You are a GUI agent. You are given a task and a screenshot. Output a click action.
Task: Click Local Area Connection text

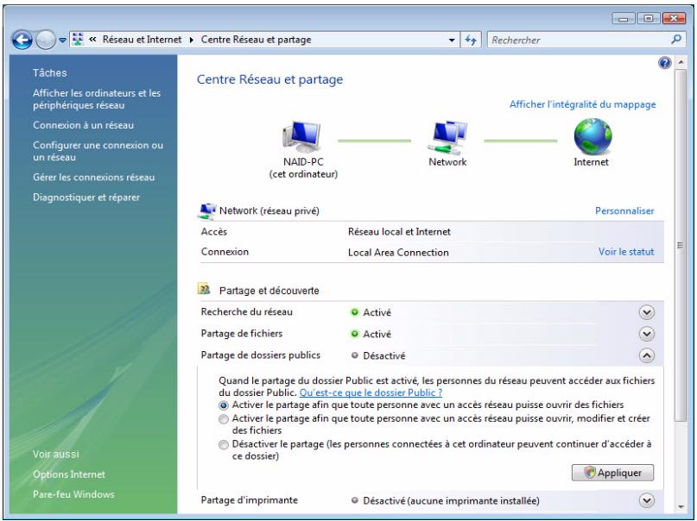pyautogui.click(x=398, y=253)
